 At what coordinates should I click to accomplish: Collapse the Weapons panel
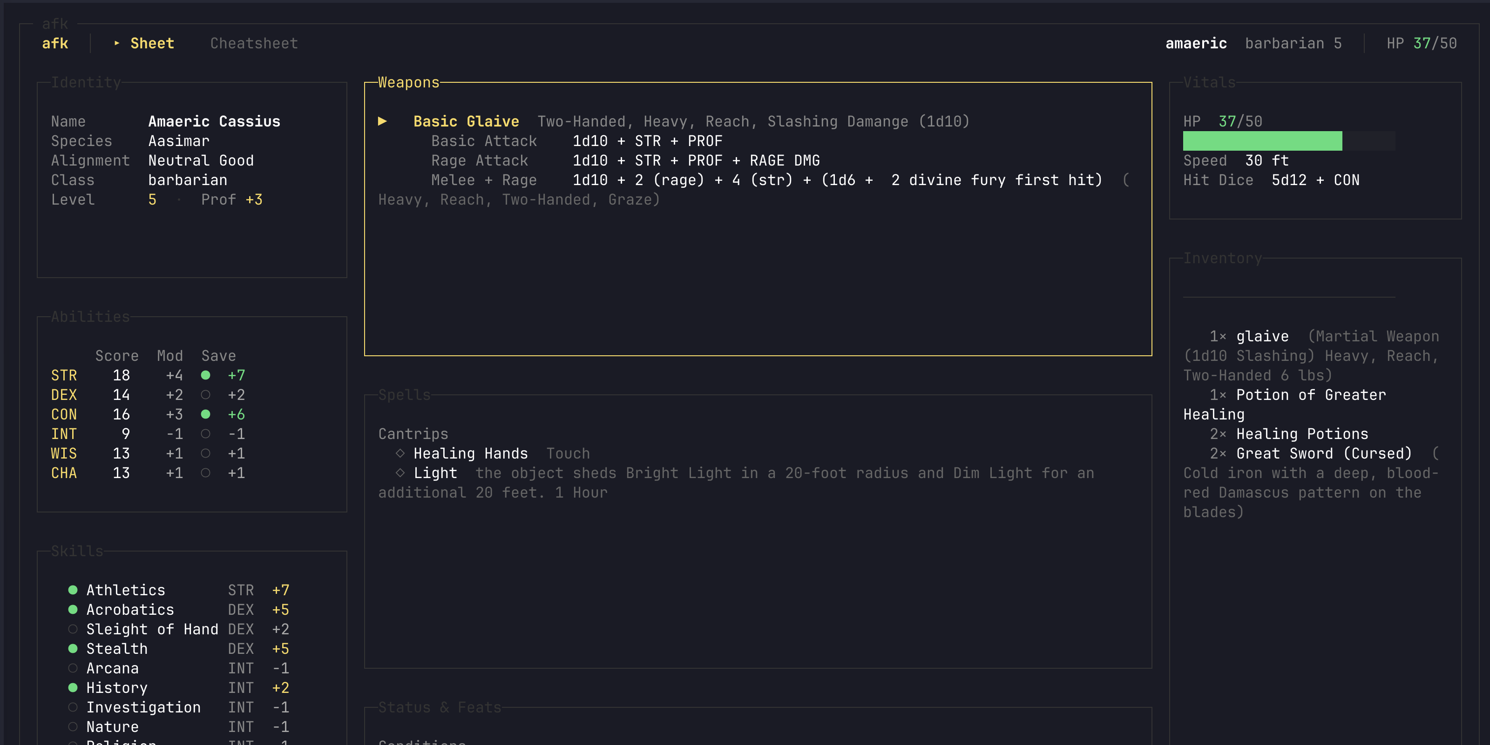click(x=408, y=82)
